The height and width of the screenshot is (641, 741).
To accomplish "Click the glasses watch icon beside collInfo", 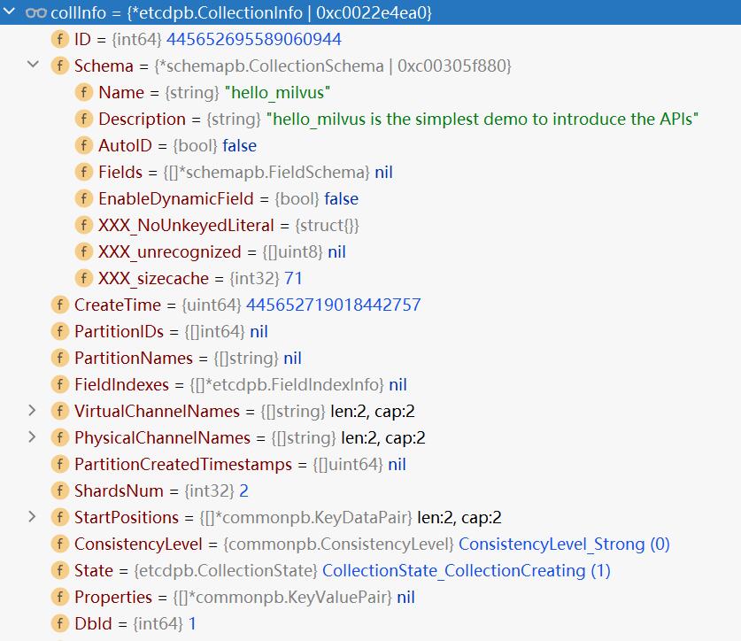I will 36,12.
